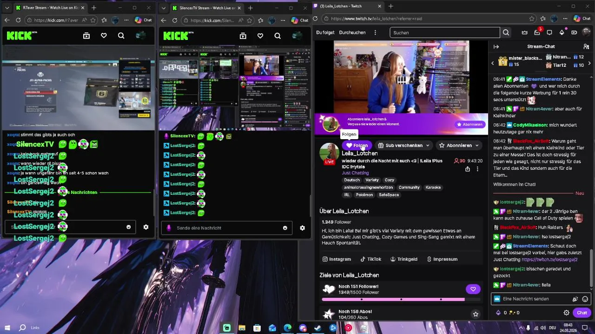Screen dimensions: 595x334
Task: Expand Abonnieren dropdown arrow
Action: point(476,146)
